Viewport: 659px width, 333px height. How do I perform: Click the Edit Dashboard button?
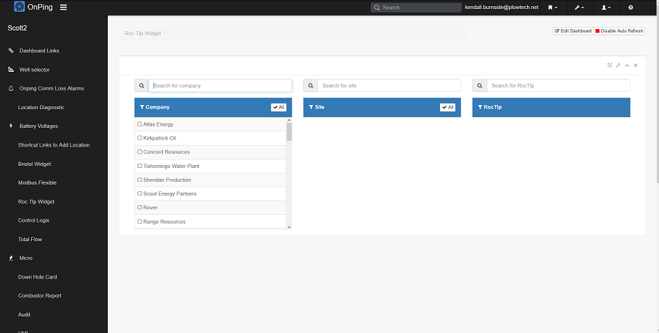pos(573,31)
